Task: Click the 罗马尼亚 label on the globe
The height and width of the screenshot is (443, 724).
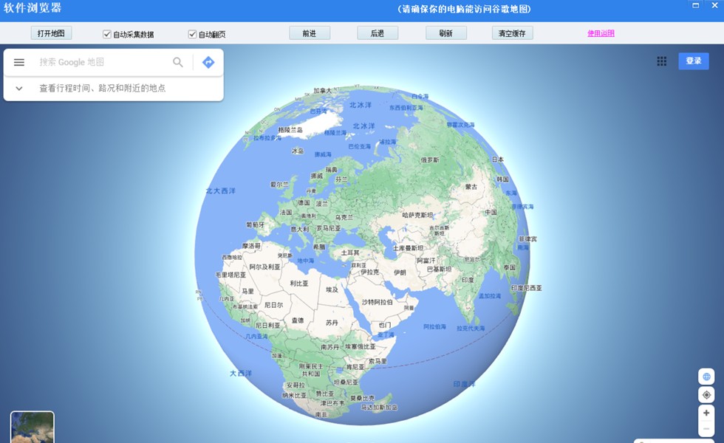Action: click(328, 228)
